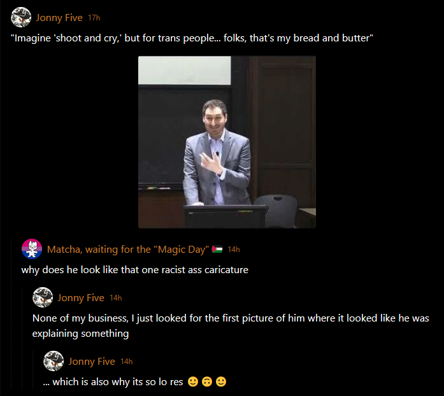Collapse the "None of my business" reply via thread line
Image resolution: width=444 pixels, height=396 pixels.
click(x=22, y=337)
